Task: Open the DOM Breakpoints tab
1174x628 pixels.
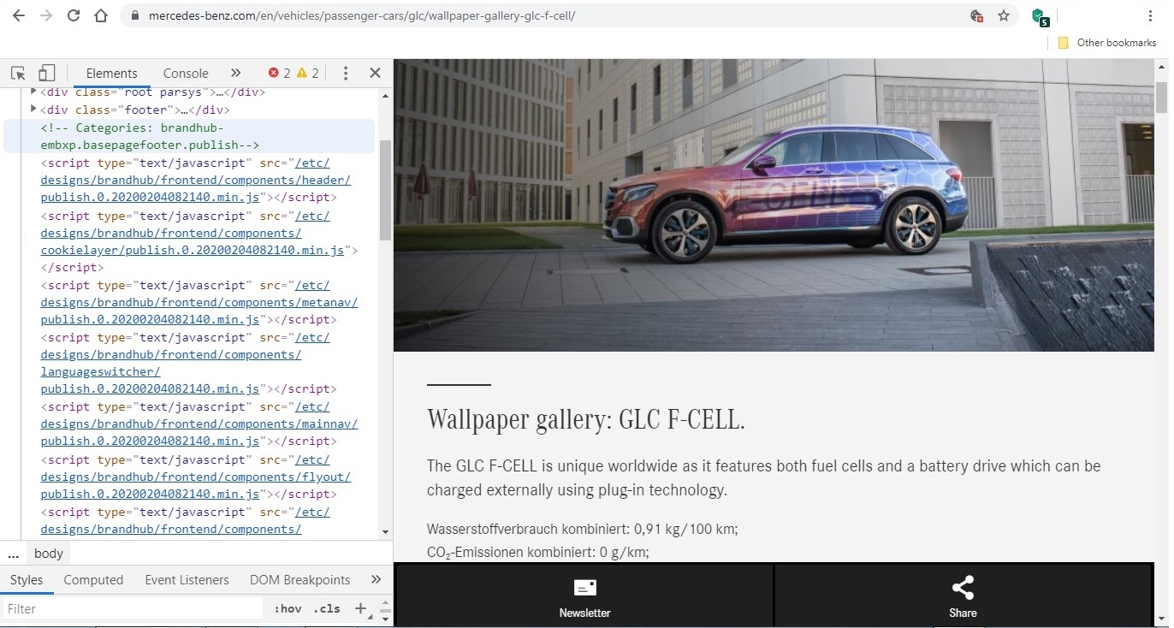Action: tap(300, 580)
